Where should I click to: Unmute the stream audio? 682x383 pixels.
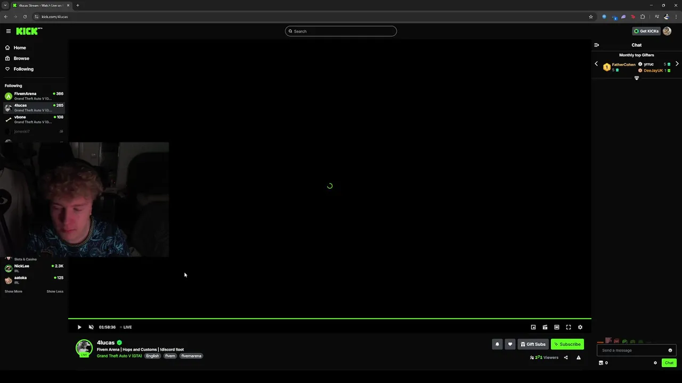[x=91, y=327]
